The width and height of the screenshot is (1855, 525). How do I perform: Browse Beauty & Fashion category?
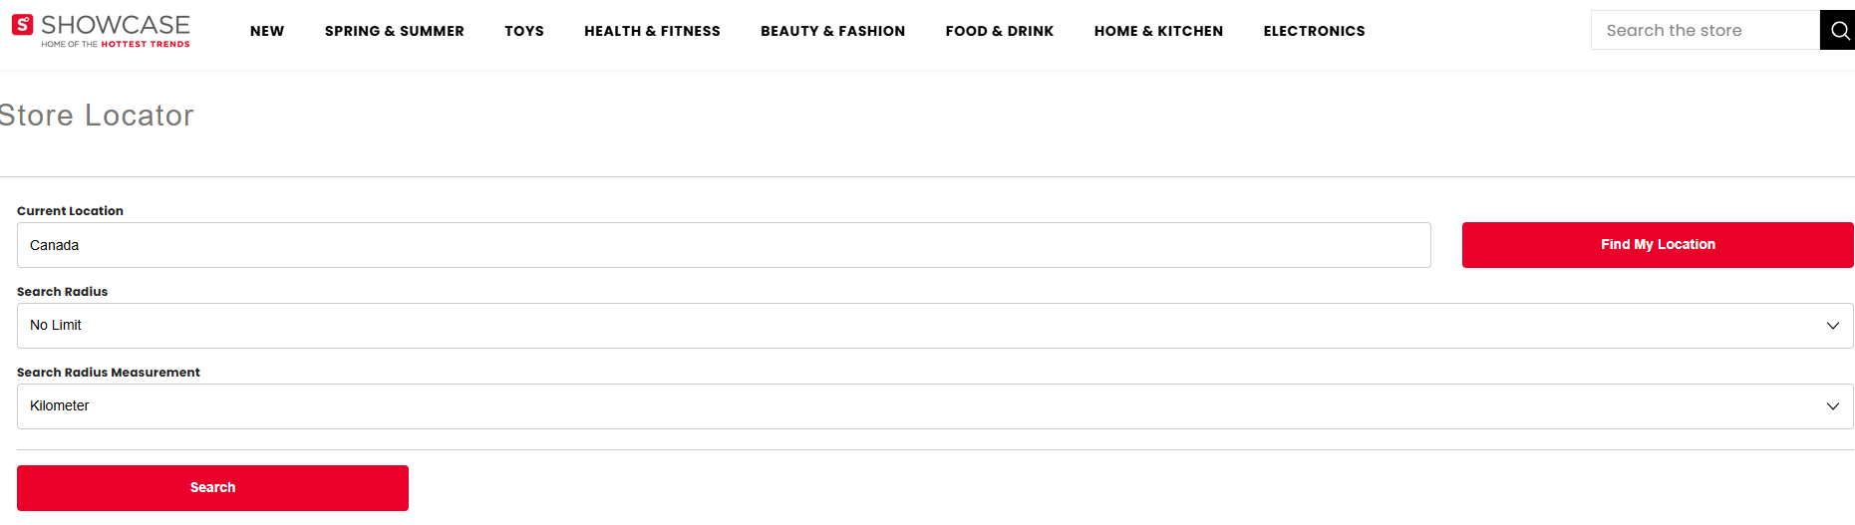(832, 31)
